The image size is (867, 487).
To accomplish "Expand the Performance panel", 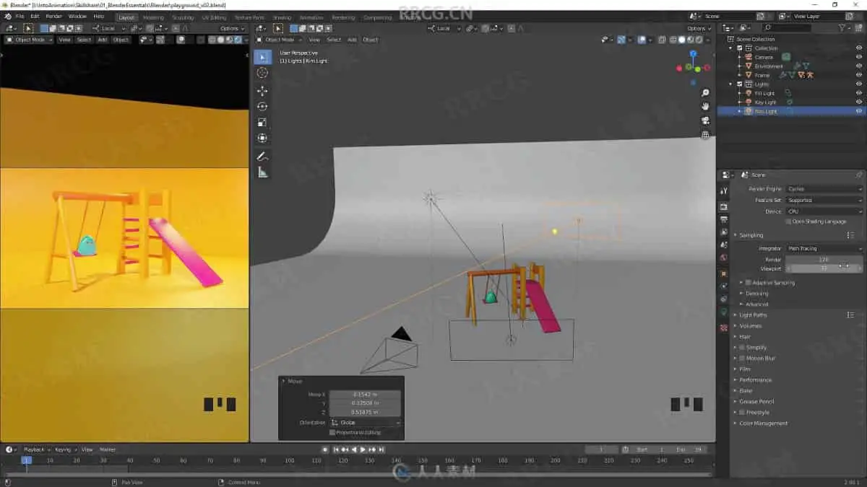I will pos(755,379).
